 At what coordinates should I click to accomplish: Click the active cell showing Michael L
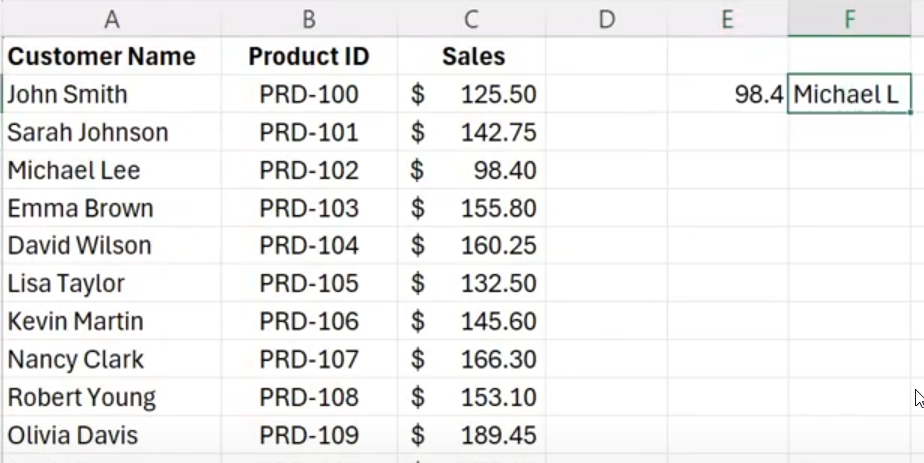point(848,96)
